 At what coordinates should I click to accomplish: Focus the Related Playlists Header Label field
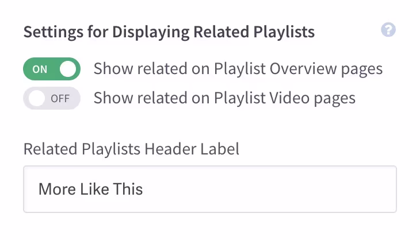coord(210,189)
